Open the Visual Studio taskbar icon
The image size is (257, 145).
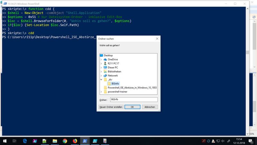pyautogui.click(x=35, y=141)
